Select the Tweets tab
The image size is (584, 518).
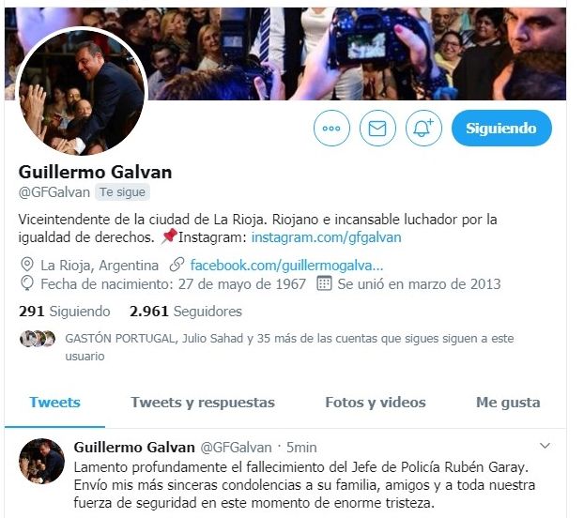coord(54,403)
